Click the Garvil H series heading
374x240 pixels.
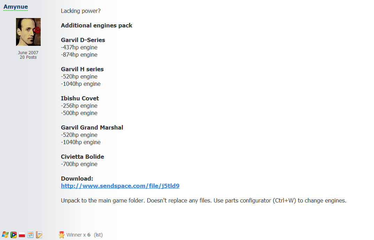pyautogui.click(x=82, y=69)
